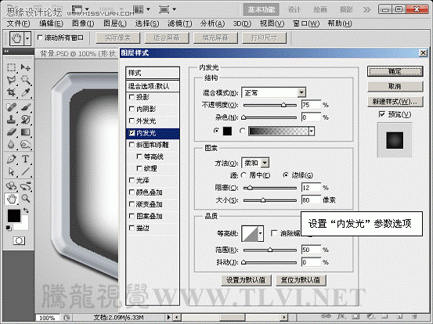Select the Type tool
Screen dimensions: 433x324
coord(25,159)
